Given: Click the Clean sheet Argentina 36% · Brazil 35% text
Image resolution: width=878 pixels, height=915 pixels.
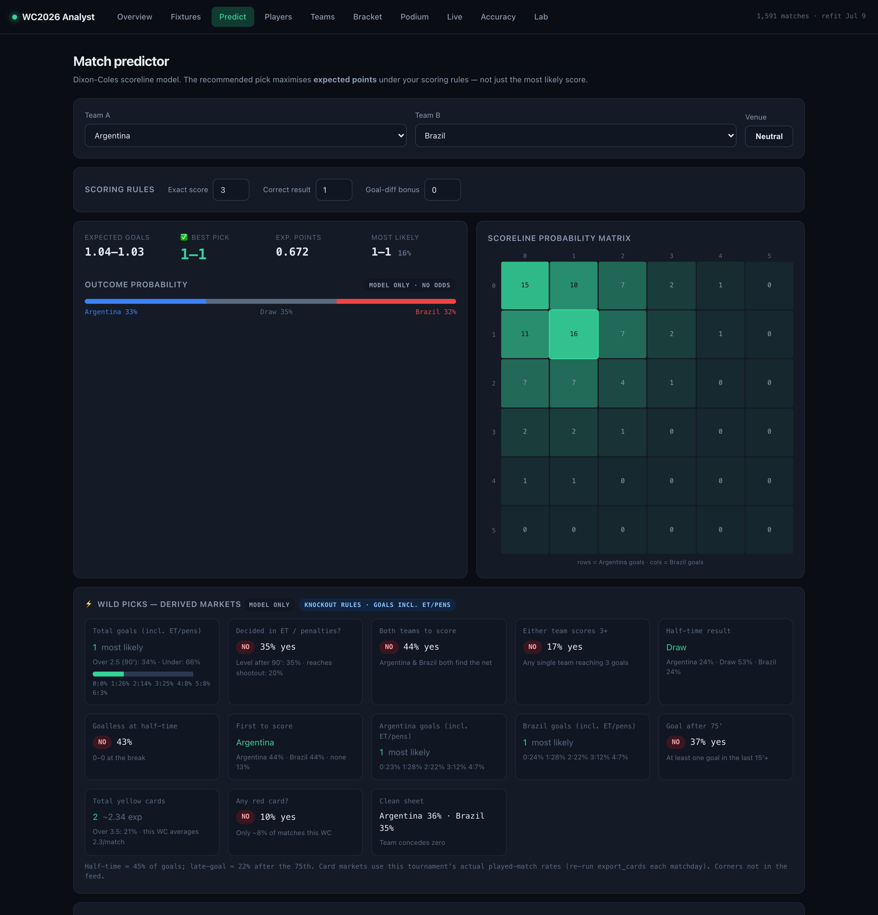Looking at the screenshot, I should tap(432, 822).
